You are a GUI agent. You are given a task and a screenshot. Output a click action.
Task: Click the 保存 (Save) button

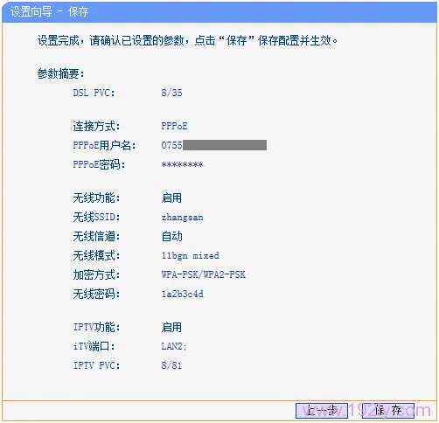coord(388,411)
